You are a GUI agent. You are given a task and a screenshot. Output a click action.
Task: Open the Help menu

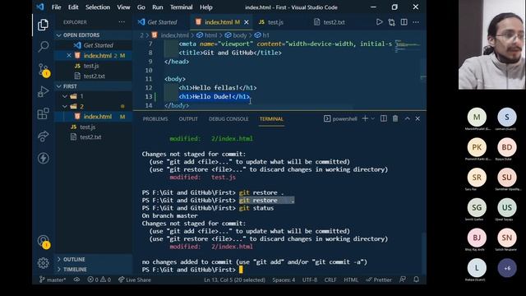206,7
